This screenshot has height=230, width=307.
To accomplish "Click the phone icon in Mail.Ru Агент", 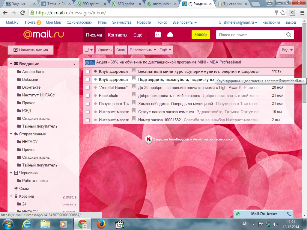I will point(289,214).
